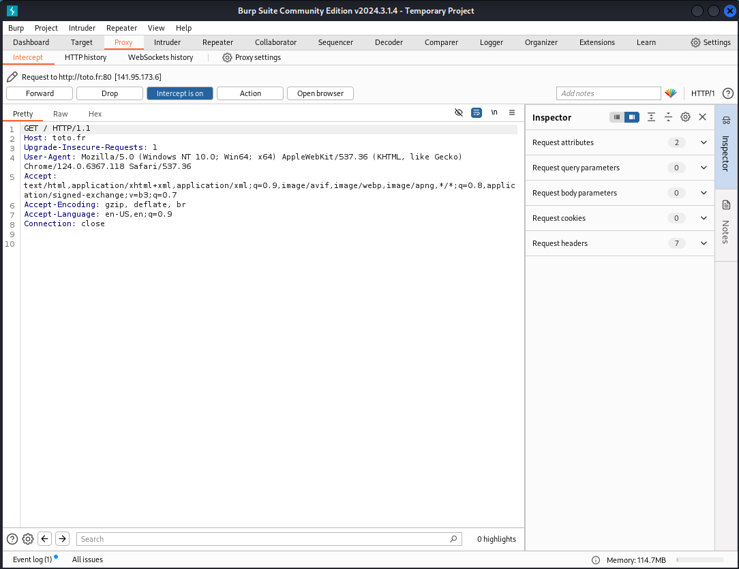Turn off interception via Intercept is on button
Image resolution: width=739 pixels, height=569 pixels.
point(179,93)
